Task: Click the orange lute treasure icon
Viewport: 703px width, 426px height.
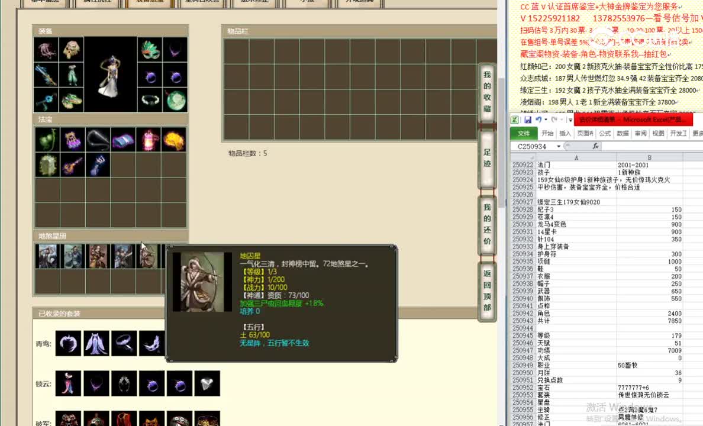Action: [x=73, y=164]
